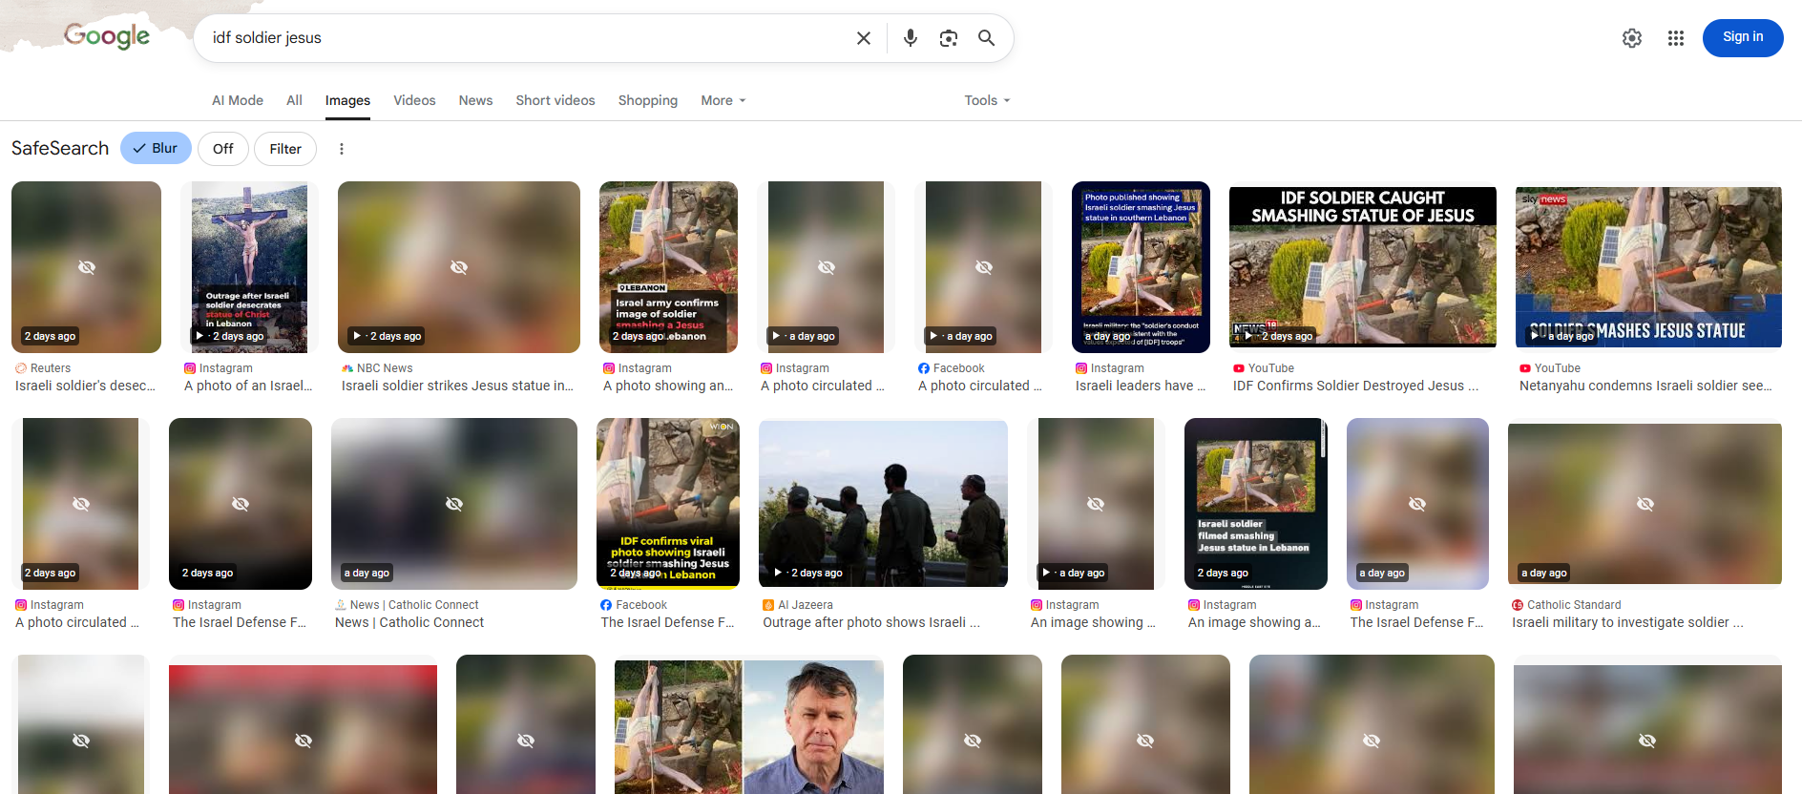Click Facebook favicon above 'The Israel Defense F...'
Screen dimensions: 1802x794
(606, 605)
